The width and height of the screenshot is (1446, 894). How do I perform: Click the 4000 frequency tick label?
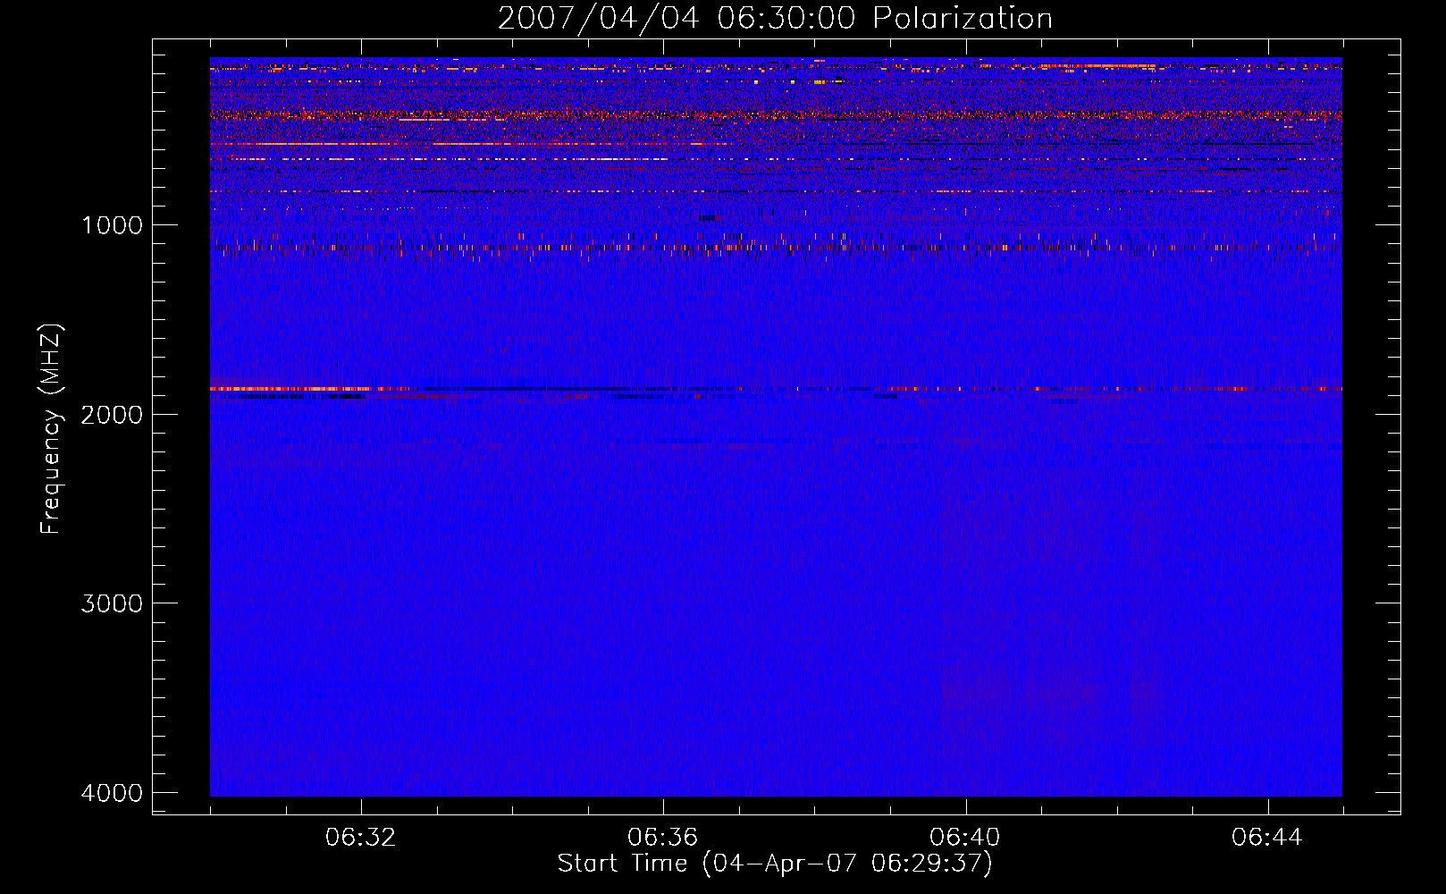pyautogui.click(x=112, y=793)
